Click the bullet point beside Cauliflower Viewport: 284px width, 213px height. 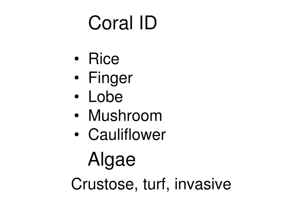77,135
